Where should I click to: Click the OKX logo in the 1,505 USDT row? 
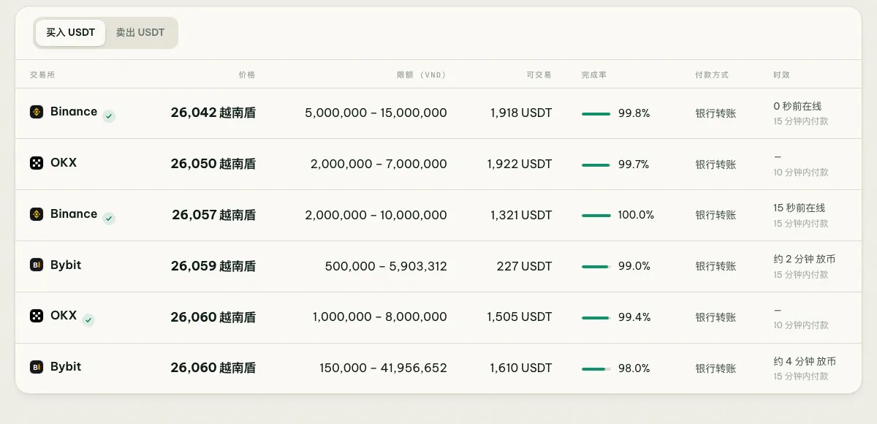click(37, 316)
